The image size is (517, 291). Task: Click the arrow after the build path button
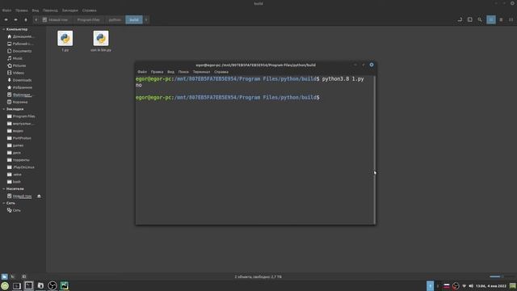(x=146, y=19)
